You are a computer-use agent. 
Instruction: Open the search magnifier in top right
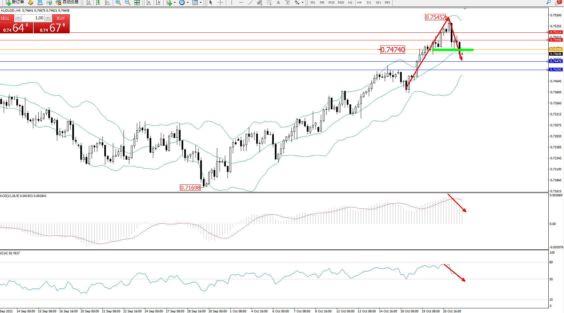pyautogui.click(x=548, y=2)
